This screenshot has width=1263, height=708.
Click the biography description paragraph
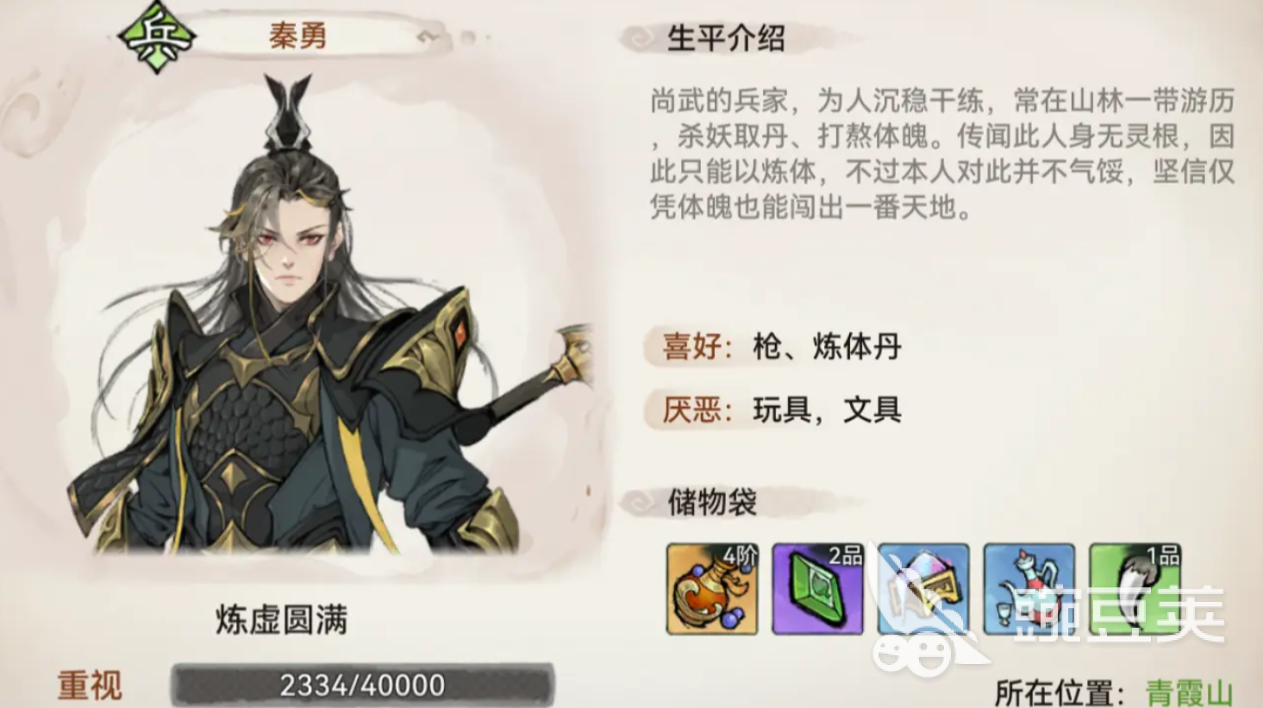tap(941, 154)
